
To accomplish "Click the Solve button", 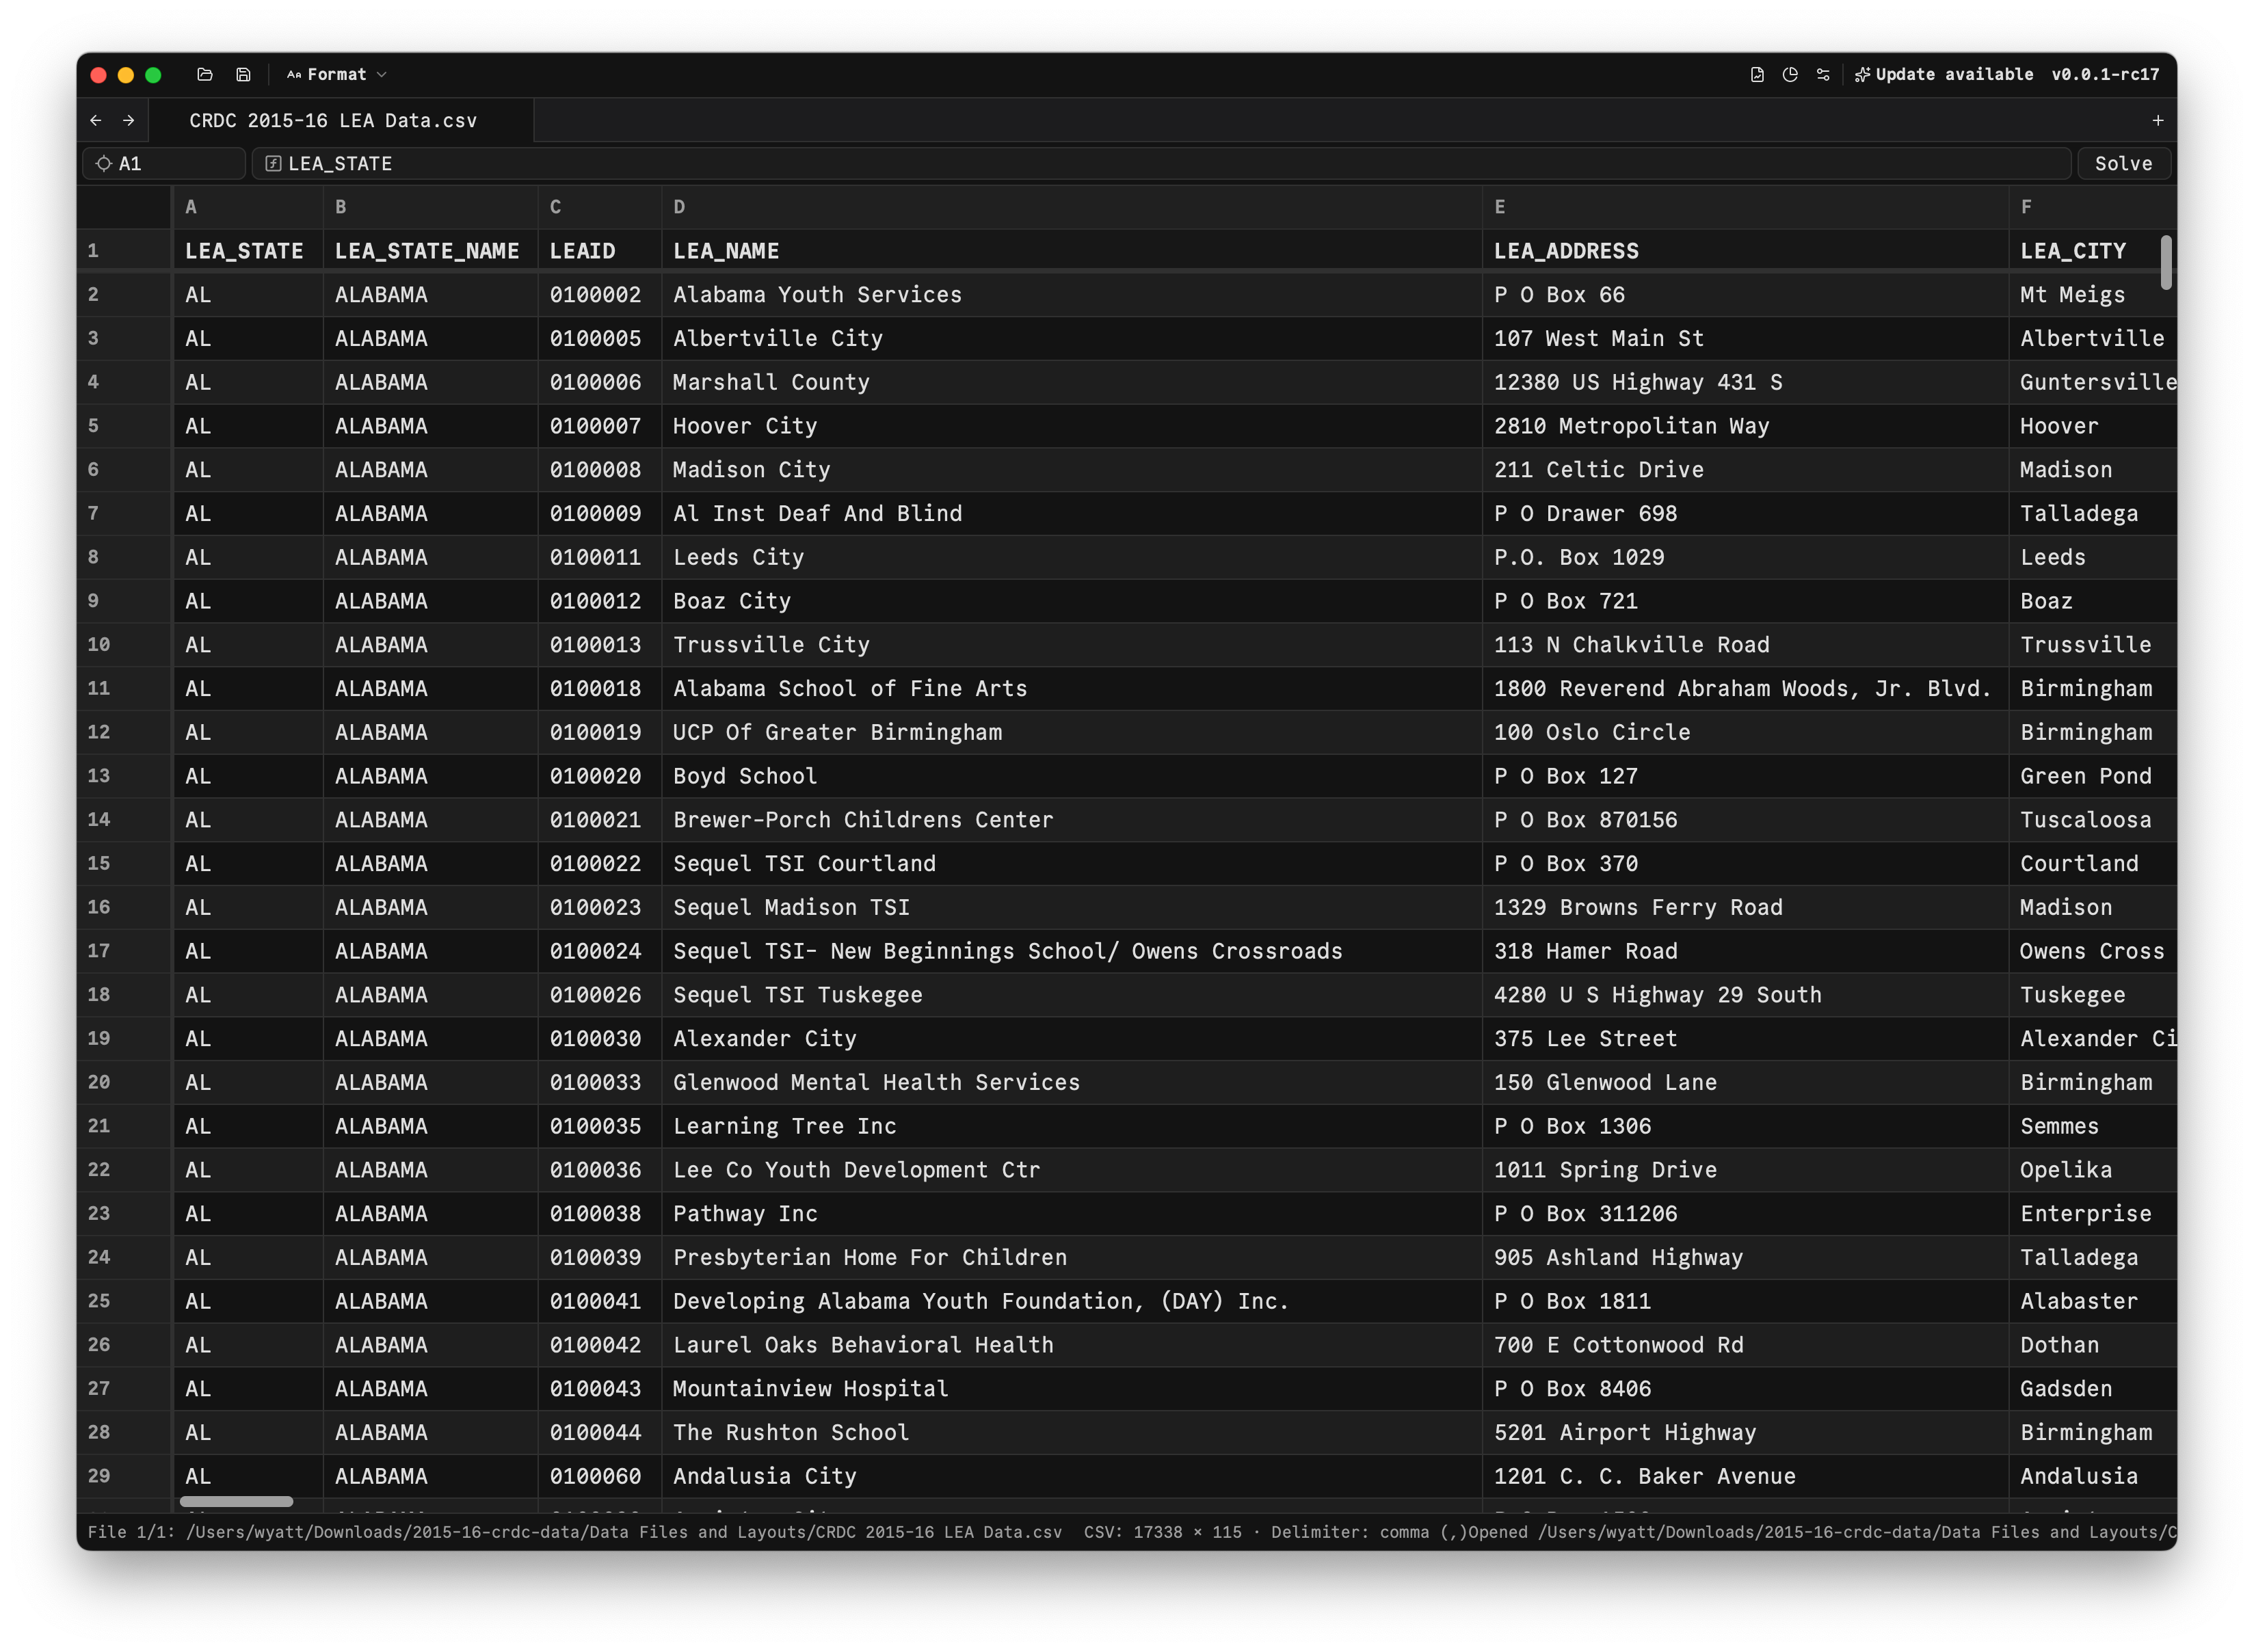I will (x=2123, y=163).
